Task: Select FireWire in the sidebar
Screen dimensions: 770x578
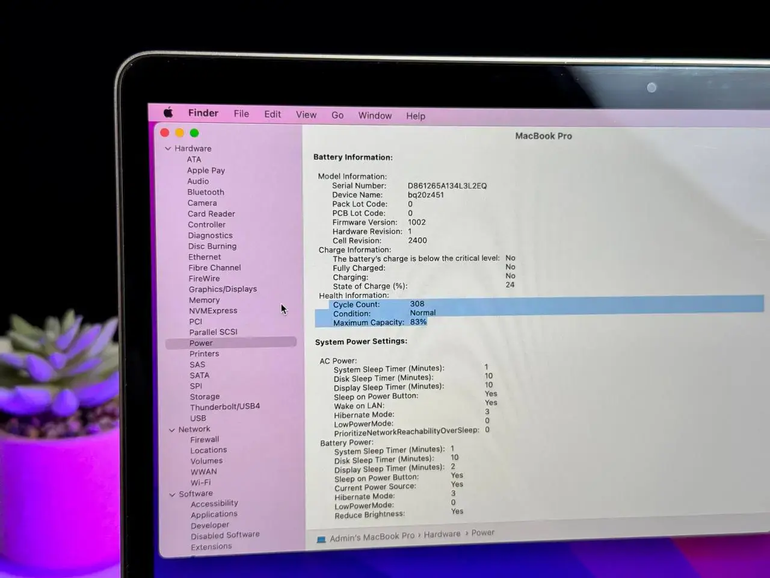Action: point(204,279)
